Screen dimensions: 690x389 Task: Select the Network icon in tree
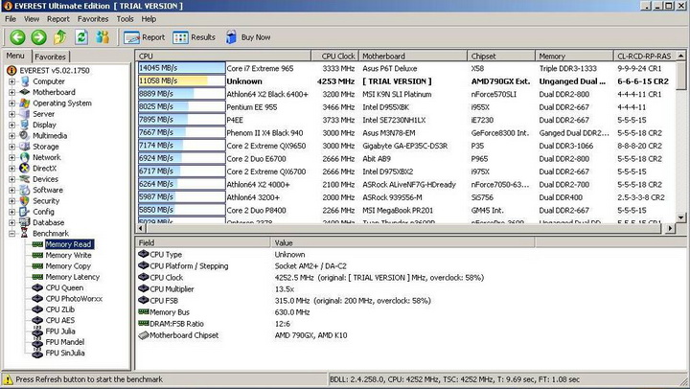coord(25,157)
